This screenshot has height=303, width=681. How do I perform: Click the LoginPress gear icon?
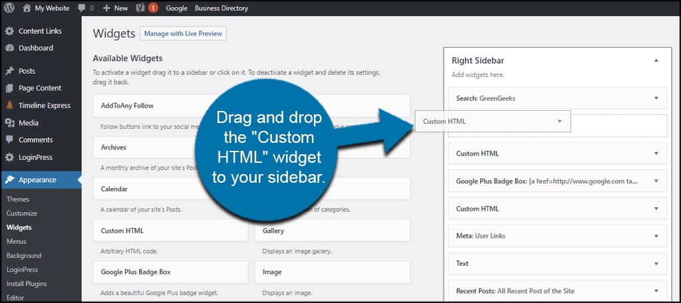point(9,157)
